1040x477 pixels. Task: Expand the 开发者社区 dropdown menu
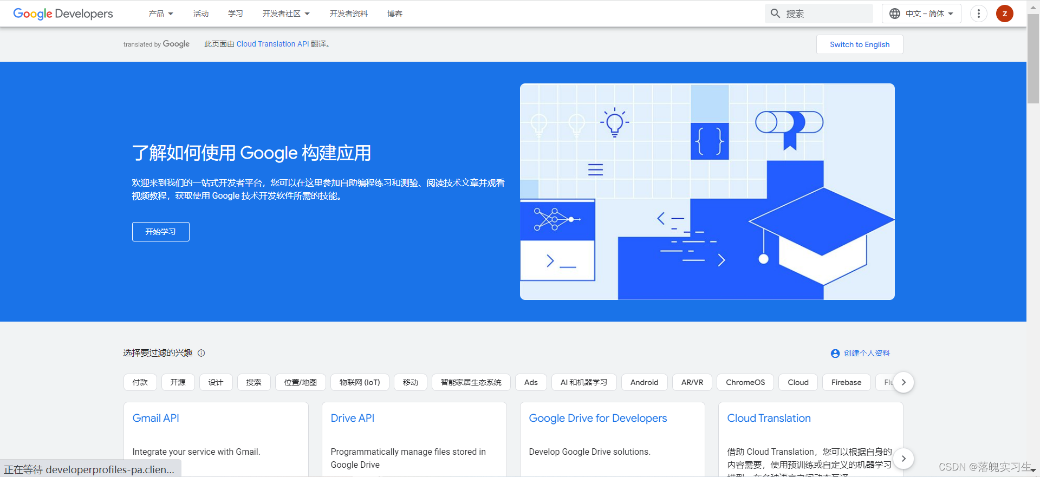coord(286,14)
